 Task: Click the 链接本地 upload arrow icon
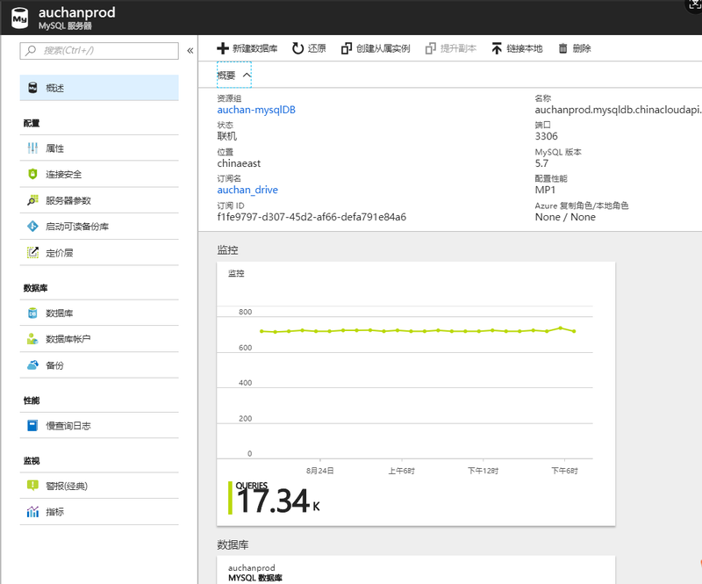point(497,48)
